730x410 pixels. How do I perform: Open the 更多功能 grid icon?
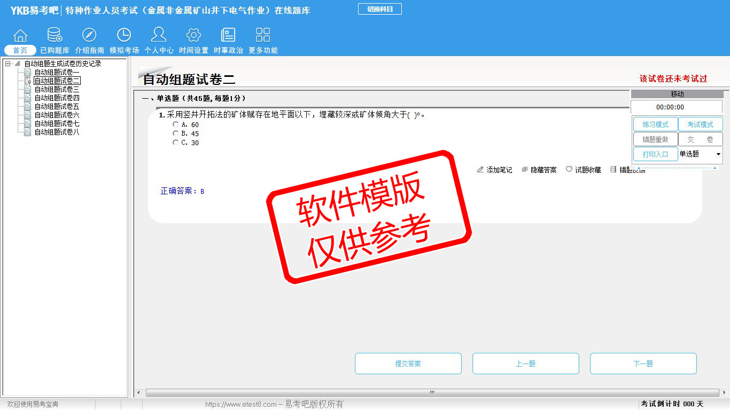[x=263, y=36]
